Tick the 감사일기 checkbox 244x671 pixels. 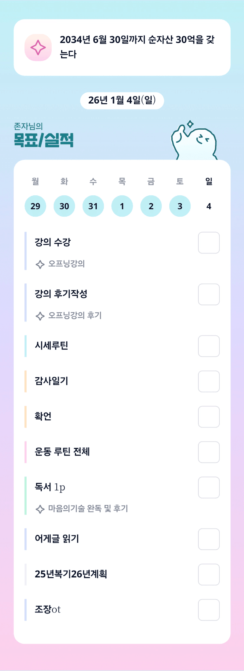[x=209, y=381]
